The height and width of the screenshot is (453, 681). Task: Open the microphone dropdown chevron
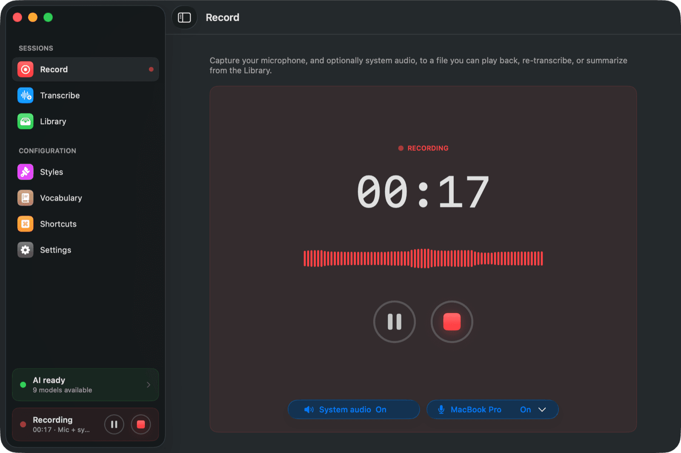tap(542, 410)
